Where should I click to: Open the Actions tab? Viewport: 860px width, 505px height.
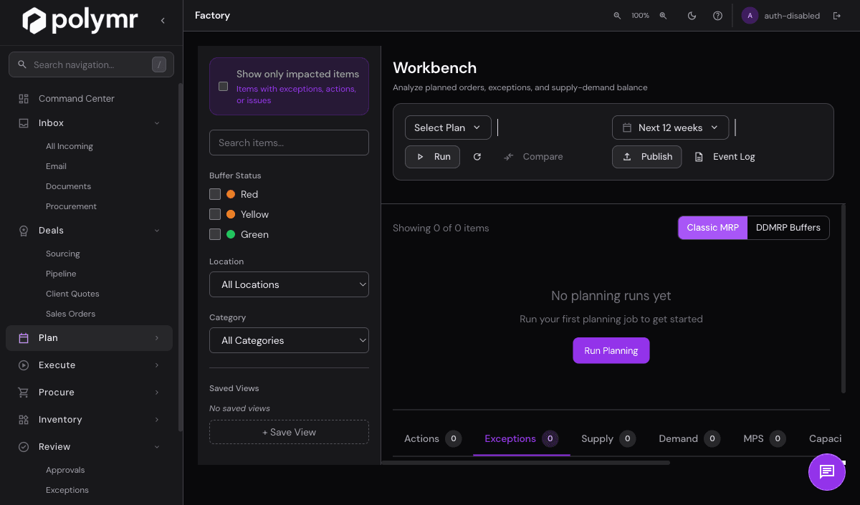tap(433, 438)
